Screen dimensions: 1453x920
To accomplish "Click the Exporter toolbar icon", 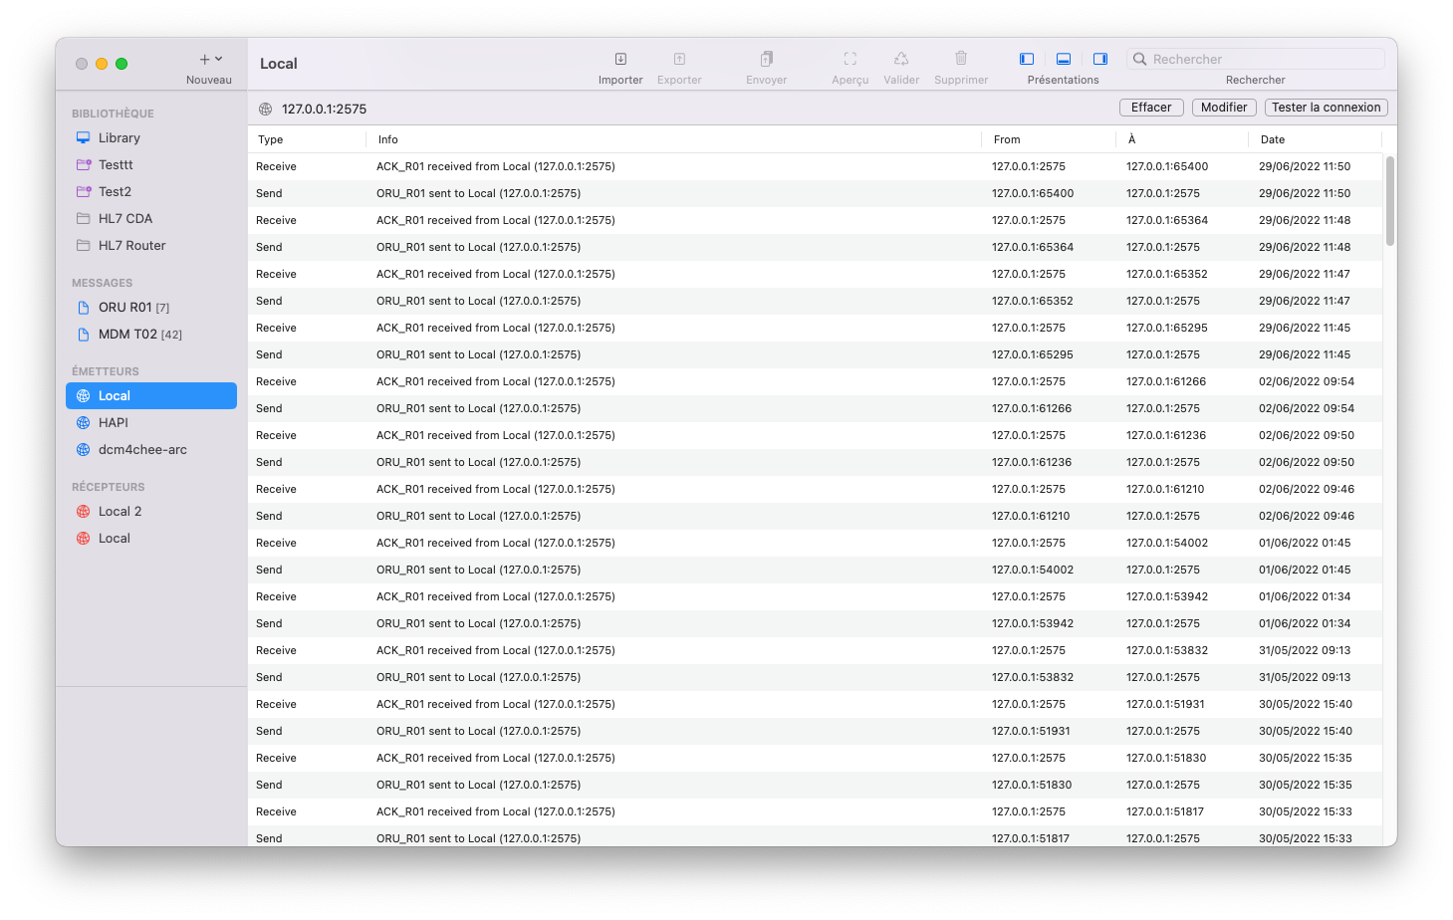I will click(x=679, y=60).
